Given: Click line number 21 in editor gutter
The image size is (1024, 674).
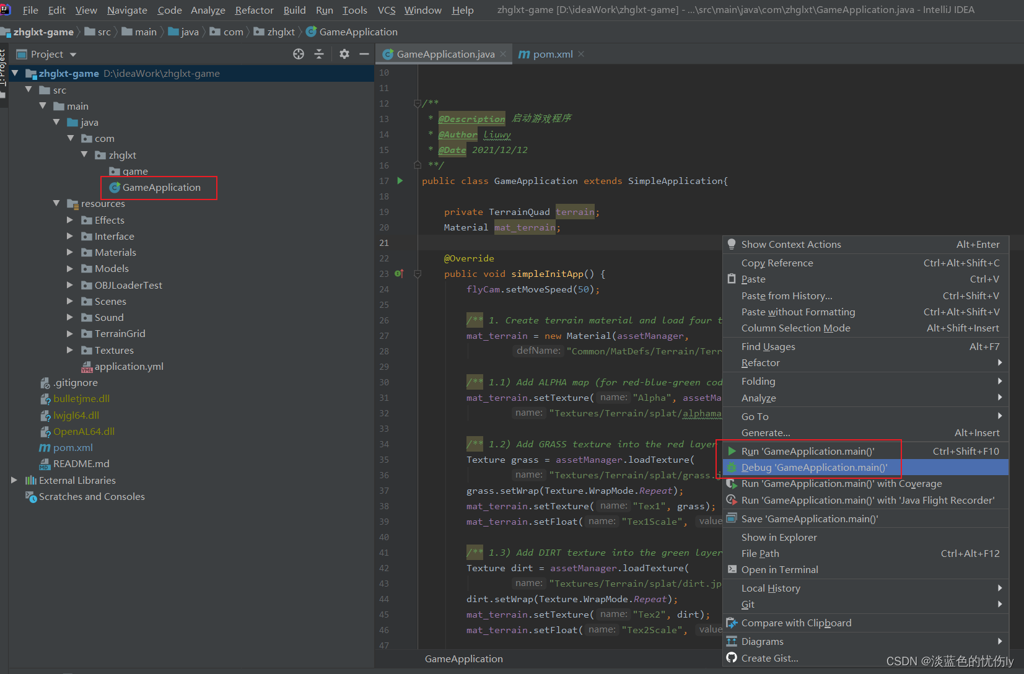Looking at the screenshot, I should 384,243.
